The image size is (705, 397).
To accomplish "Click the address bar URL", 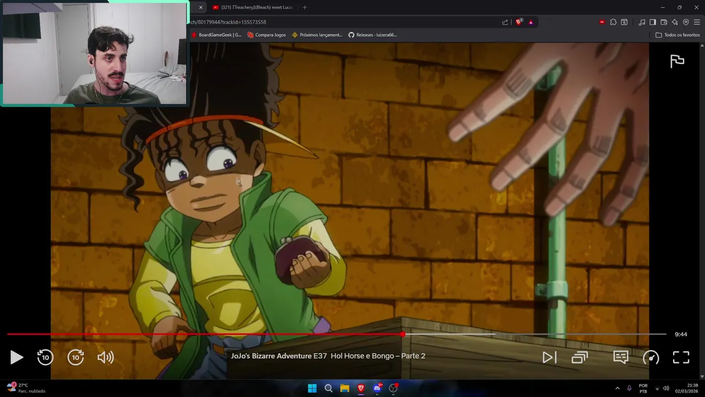I will click(229, 22).
